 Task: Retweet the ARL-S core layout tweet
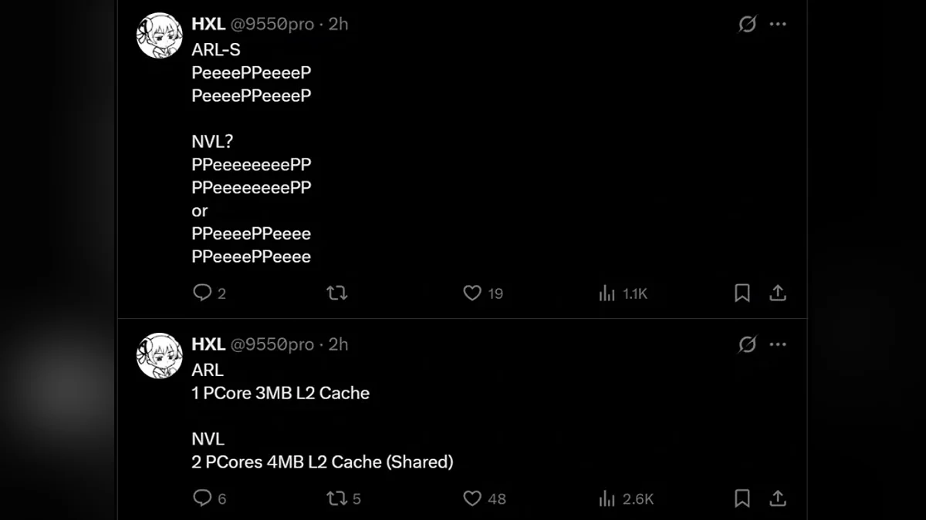[336, 293]
